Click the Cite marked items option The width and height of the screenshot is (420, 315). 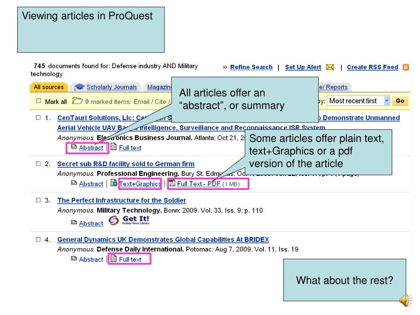tap(160, 102)
